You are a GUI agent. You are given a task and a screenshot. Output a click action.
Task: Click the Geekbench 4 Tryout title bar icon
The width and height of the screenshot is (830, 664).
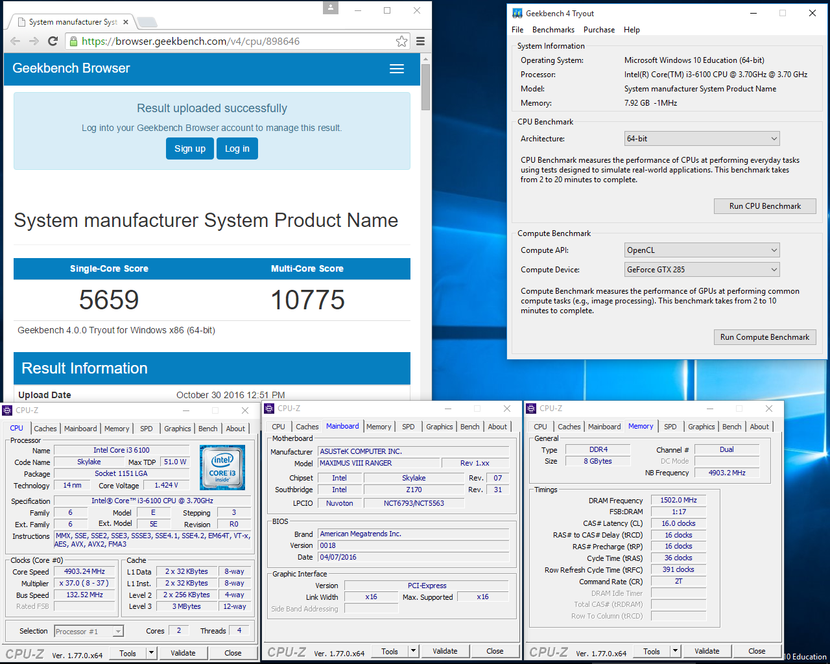coord(517,13)
